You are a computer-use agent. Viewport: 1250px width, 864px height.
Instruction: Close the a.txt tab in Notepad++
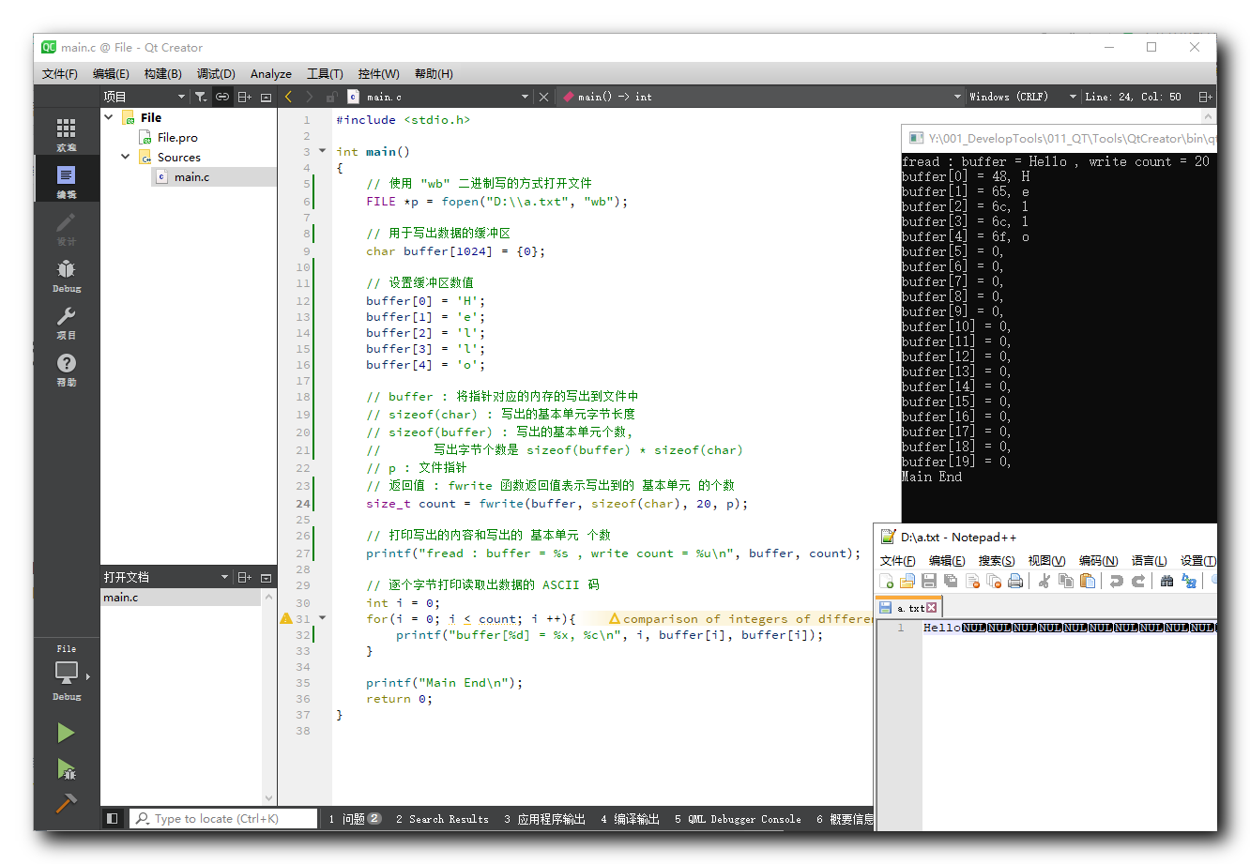(931, 608)
